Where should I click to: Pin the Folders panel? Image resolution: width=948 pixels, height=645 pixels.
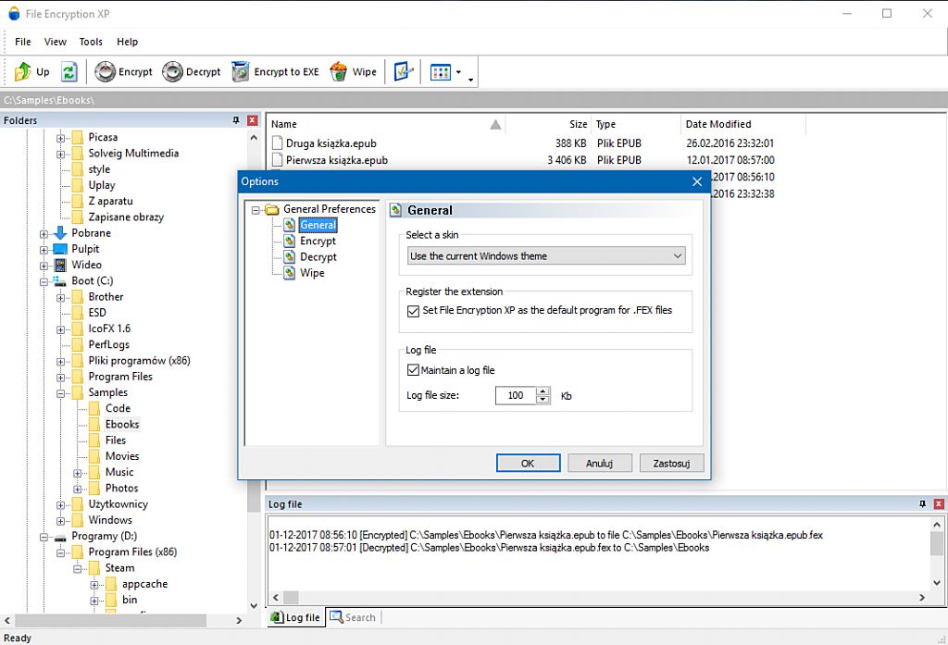[236, 120]
